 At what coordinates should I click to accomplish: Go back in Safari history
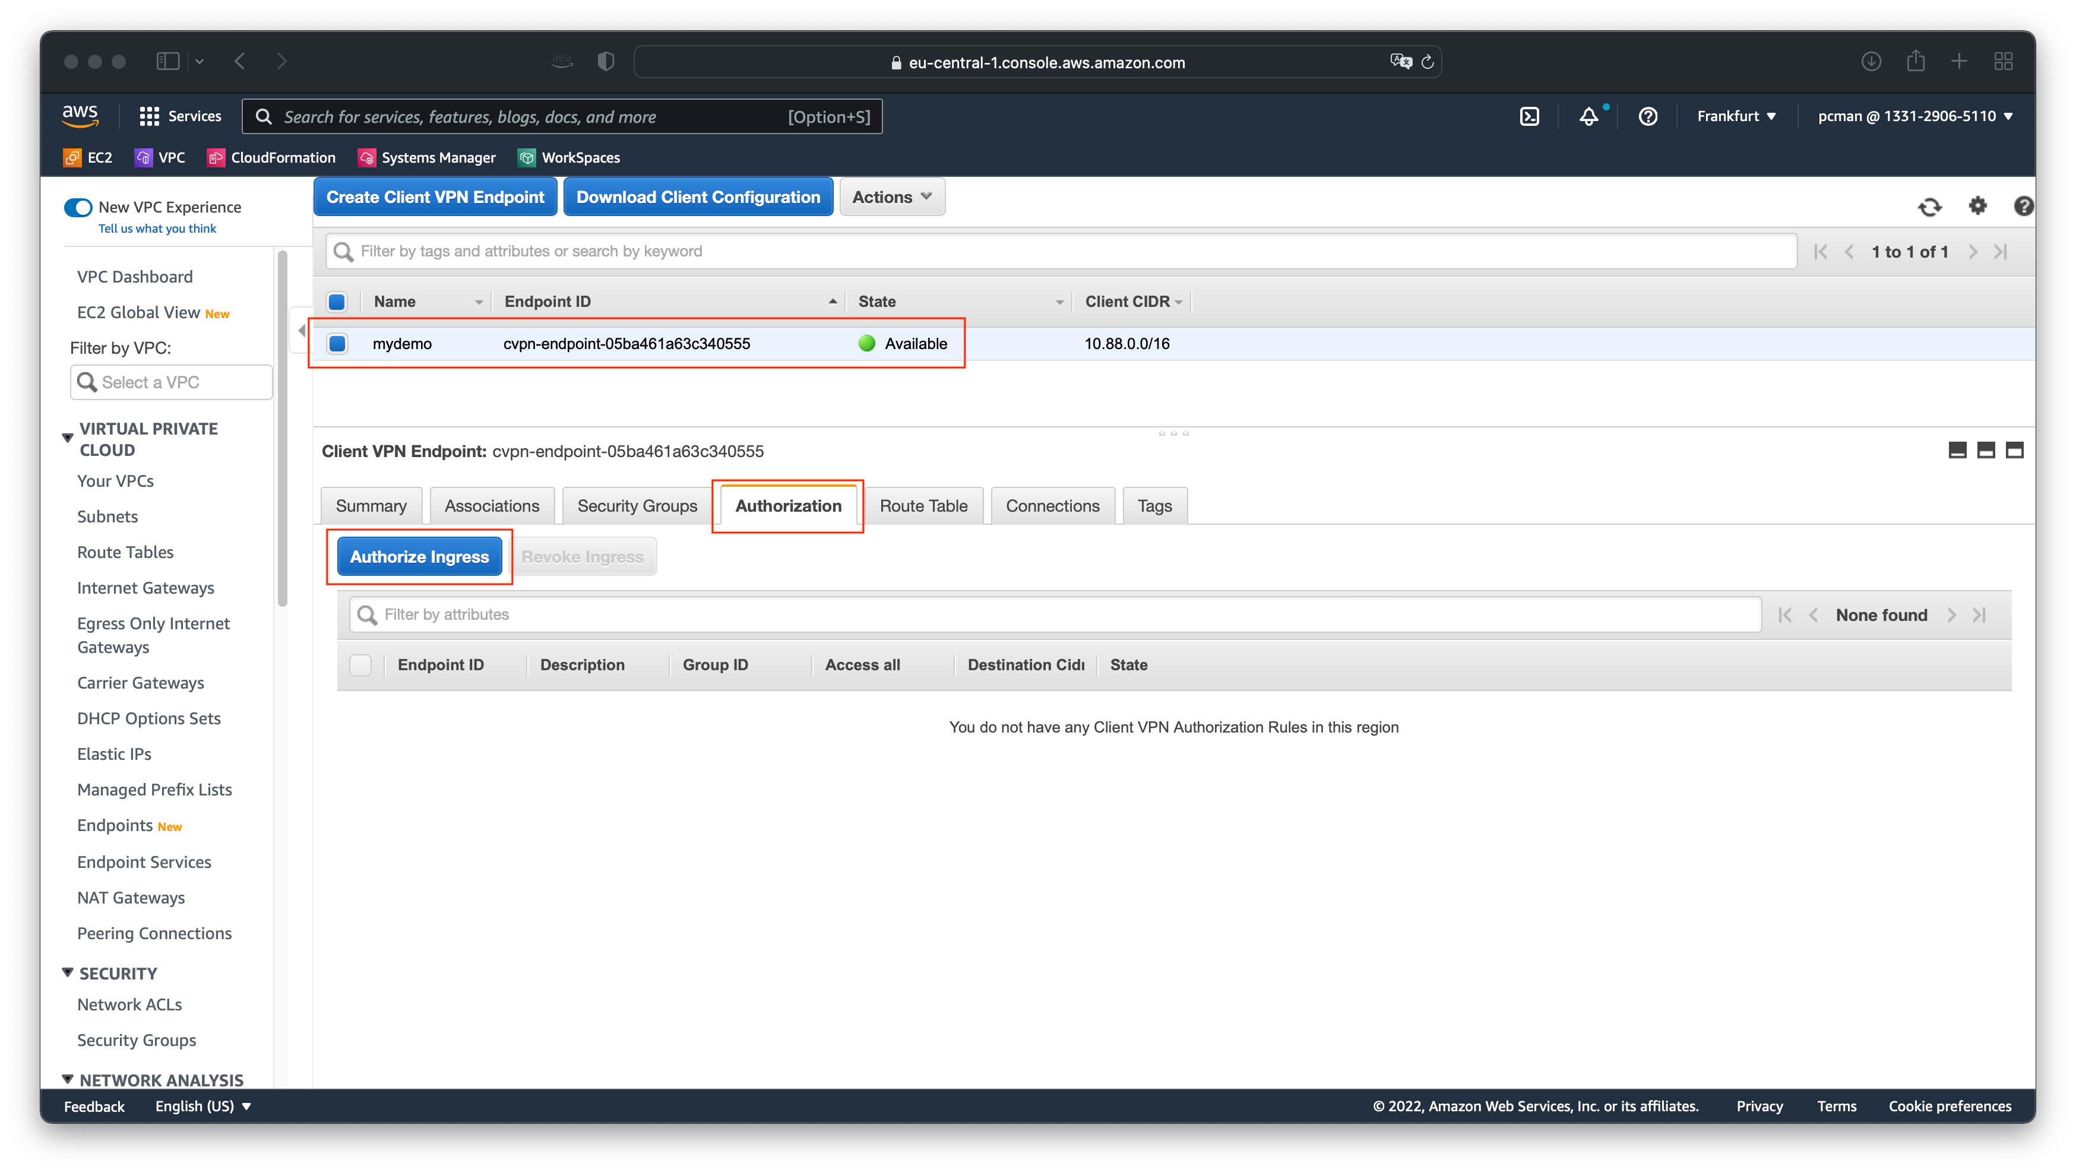point(240,61)
